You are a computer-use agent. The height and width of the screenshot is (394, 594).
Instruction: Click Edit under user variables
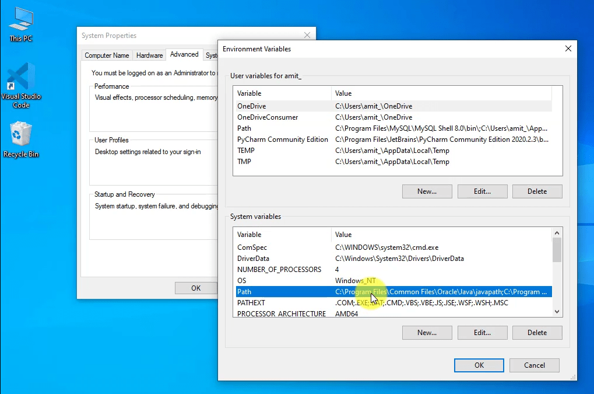pyautogui.click(x=482, y=191)
